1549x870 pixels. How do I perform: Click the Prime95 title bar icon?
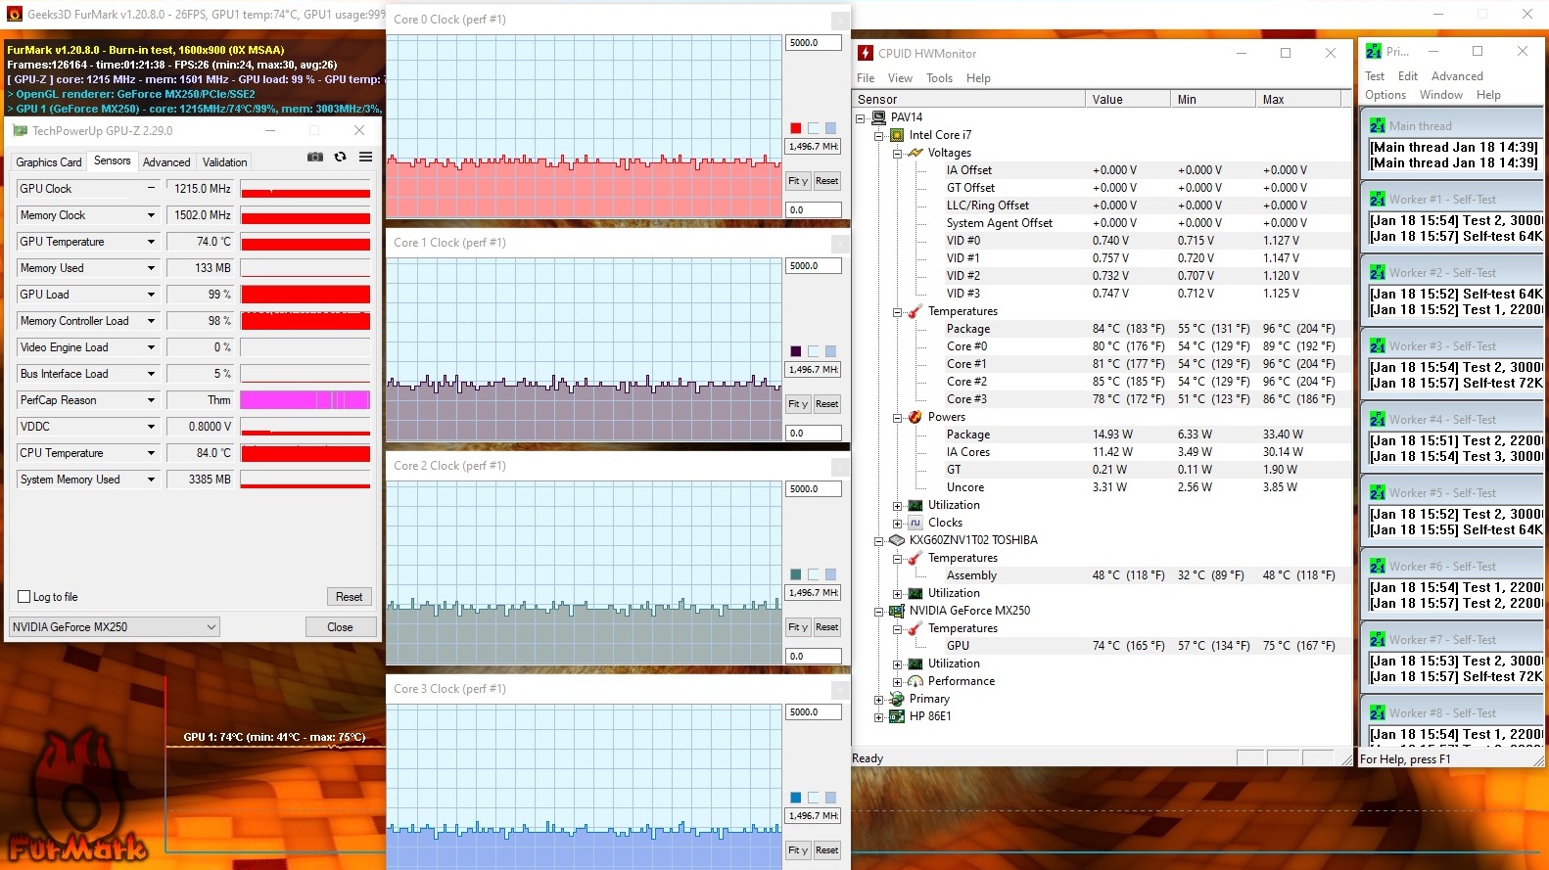(x=1374, y=51)
